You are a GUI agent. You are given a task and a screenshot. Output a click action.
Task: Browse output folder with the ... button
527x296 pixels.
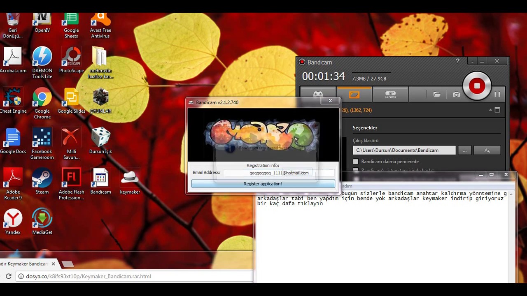(464, 150)
